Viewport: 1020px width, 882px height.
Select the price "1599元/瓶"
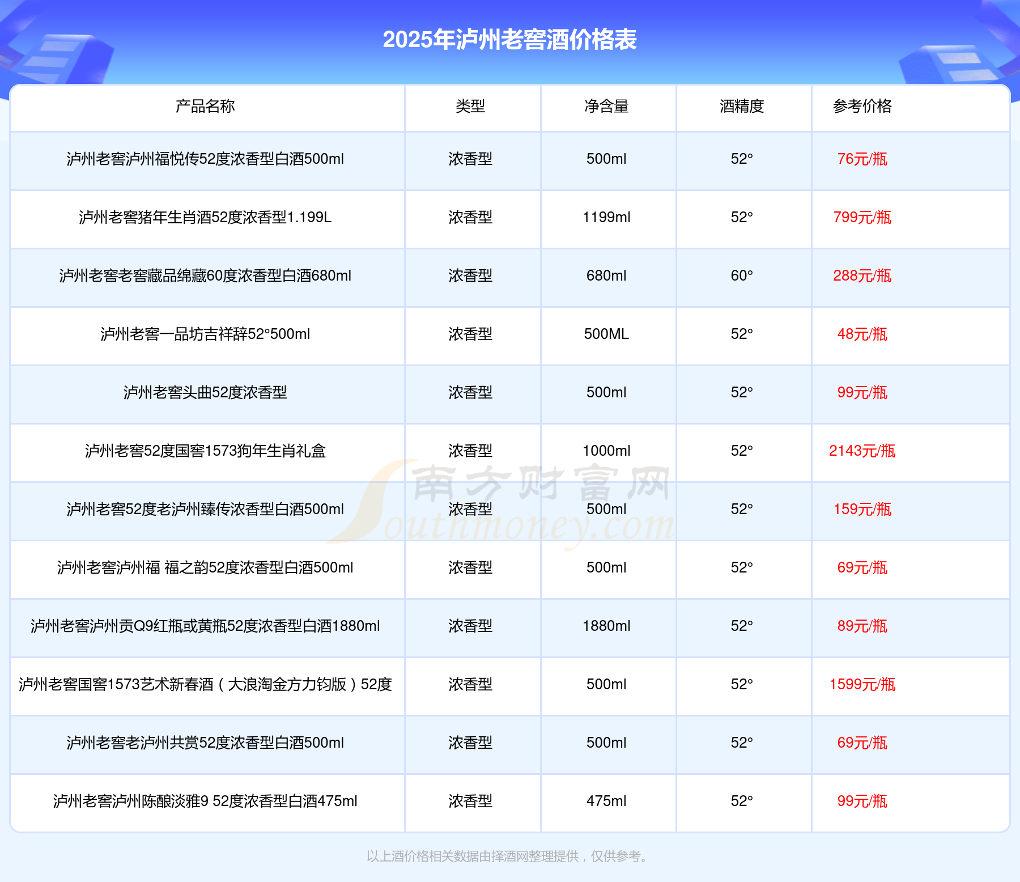tap(862, 684)
